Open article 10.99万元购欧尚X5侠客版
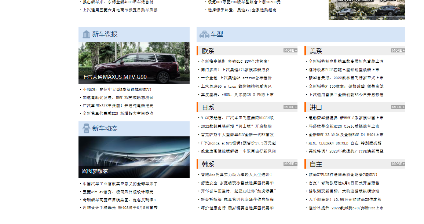 (345, 199)
